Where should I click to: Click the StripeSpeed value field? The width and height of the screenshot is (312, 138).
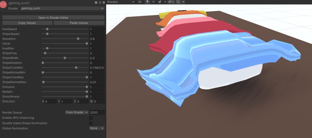click(97, 34)
